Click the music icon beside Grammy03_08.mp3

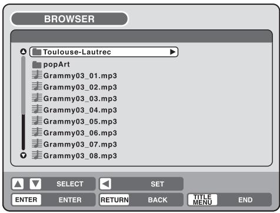[37, 155]
